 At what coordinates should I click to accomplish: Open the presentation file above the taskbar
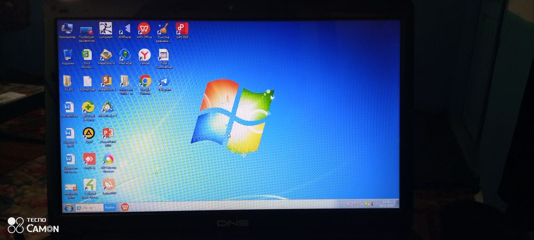(x=71, y=191)
